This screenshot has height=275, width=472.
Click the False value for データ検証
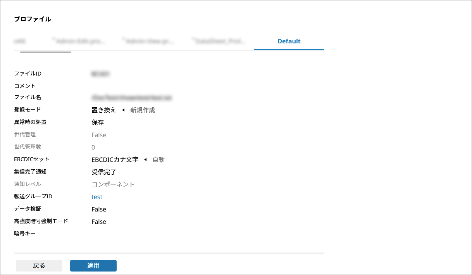pyautogui.click(x=98, y=209)
